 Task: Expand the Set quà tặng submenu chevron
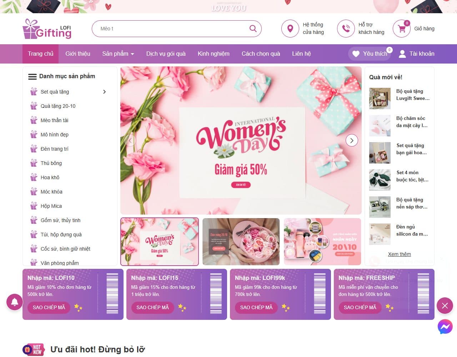104,92
